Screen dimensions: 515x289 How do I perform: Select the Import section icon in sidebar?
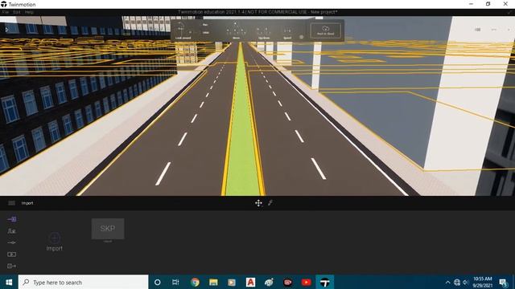12,219
